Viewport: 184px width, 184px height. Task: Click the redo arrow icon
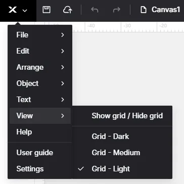(117, 10)
